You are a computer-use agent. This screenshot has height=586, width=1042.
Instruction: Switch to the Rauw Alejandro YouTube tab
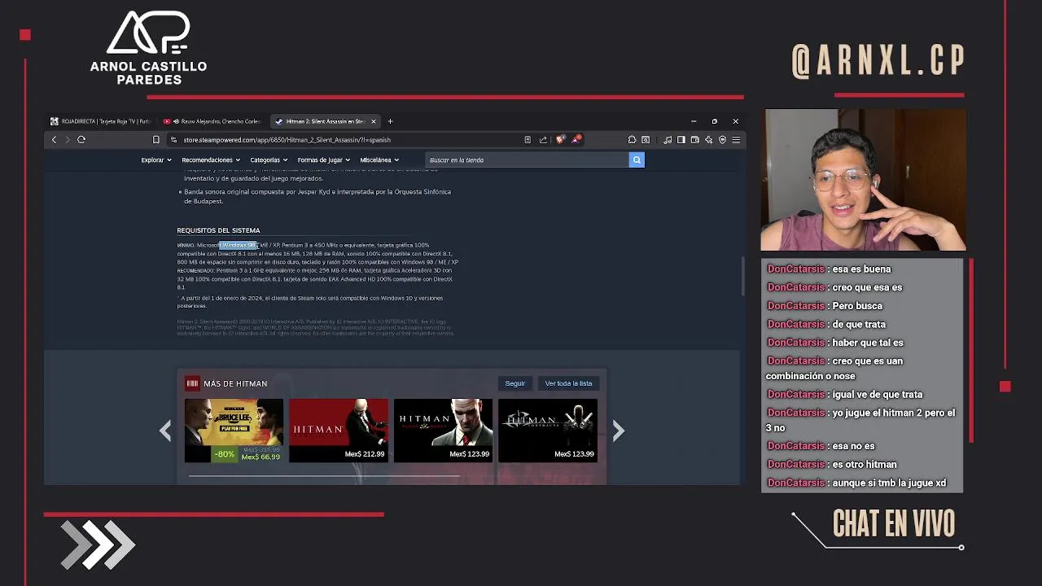pyautogui.click(x=212, y=121)
